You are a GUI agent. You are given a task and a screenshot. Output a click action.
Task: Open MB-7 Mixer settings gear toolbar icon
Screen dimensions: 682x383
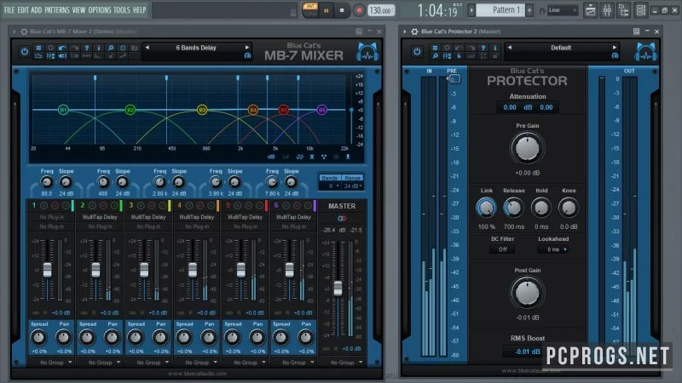(x=50, y=48)
